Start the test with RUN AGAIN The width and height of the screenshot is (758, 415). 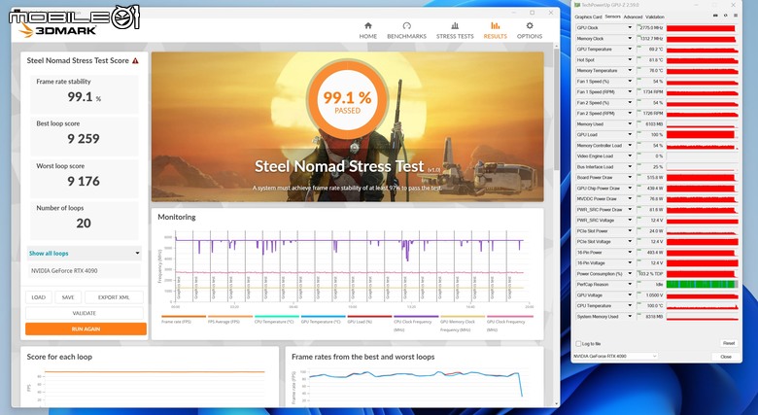pos(86,329)
